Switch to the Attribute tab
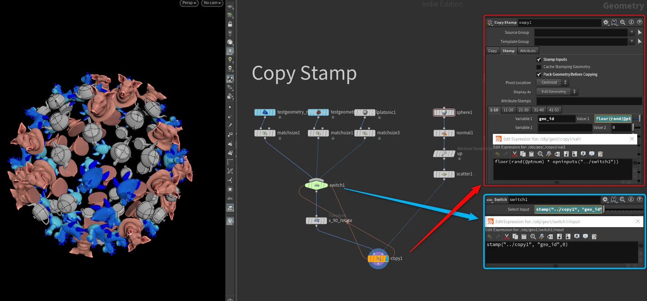This screenshot has height=301, width=647. pyautogui.click(x=528, y=51)
